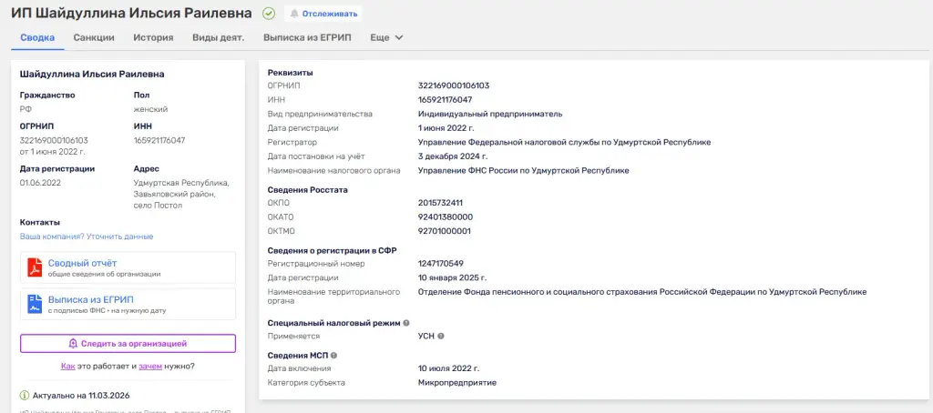Click help icon next to Специальный налоговый режим
Screen dimensions: 933x413
pyautogui.click(x=406, y=323)
